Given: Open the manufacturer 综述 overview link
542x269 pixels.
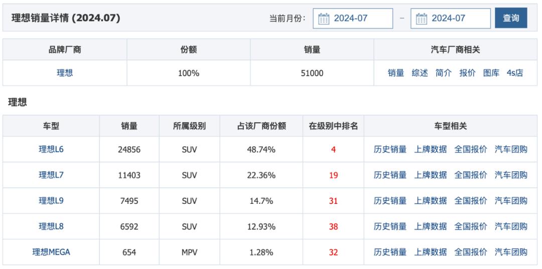Looking at the screenshot, I should coord(420,73).
